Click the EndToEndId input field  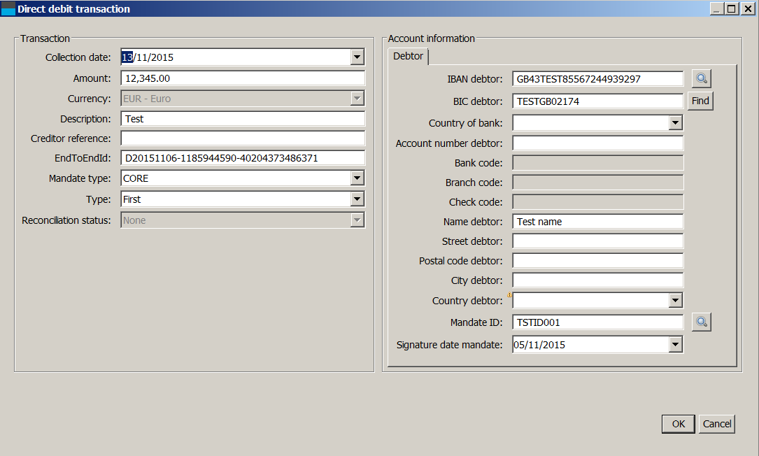pyautogui.click(x=243, y=158)
